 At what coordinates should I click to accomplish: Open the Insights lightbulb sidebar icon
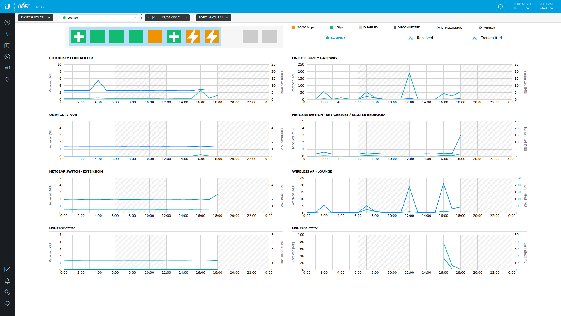[7, 80]
